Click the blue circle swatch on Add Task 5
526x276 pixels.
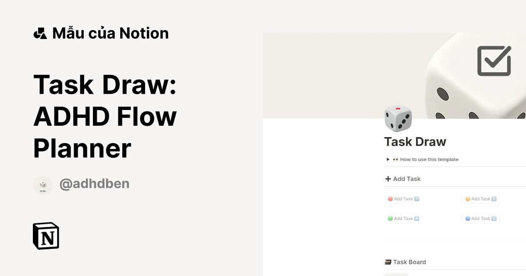tap(467, 218)
